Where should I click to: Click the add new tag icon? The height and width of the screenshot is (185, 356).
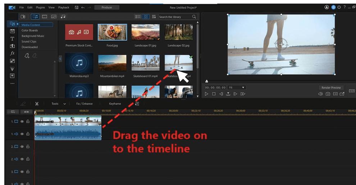pyautogui.click(x=27, y=56)
